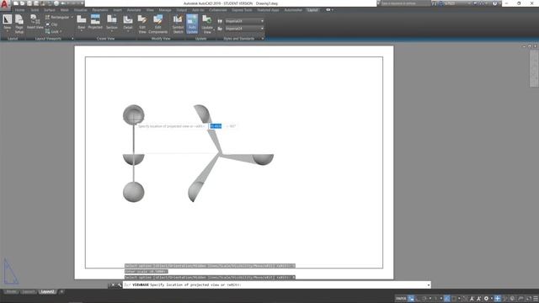Image resolution: width=539 pixels, height=303 pixels.
Task: Open the Output ribbon tab
Action: coord(182,10)
